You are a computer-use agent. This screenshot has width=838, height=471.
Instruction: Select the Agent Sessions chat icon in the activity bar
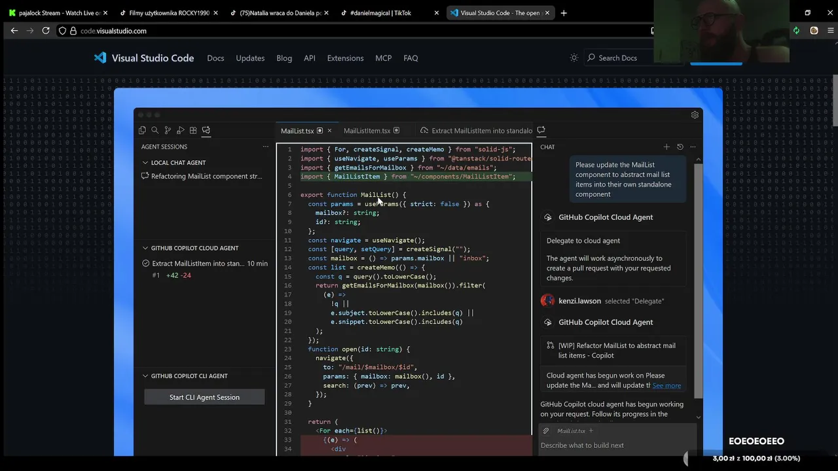point(206,130)
